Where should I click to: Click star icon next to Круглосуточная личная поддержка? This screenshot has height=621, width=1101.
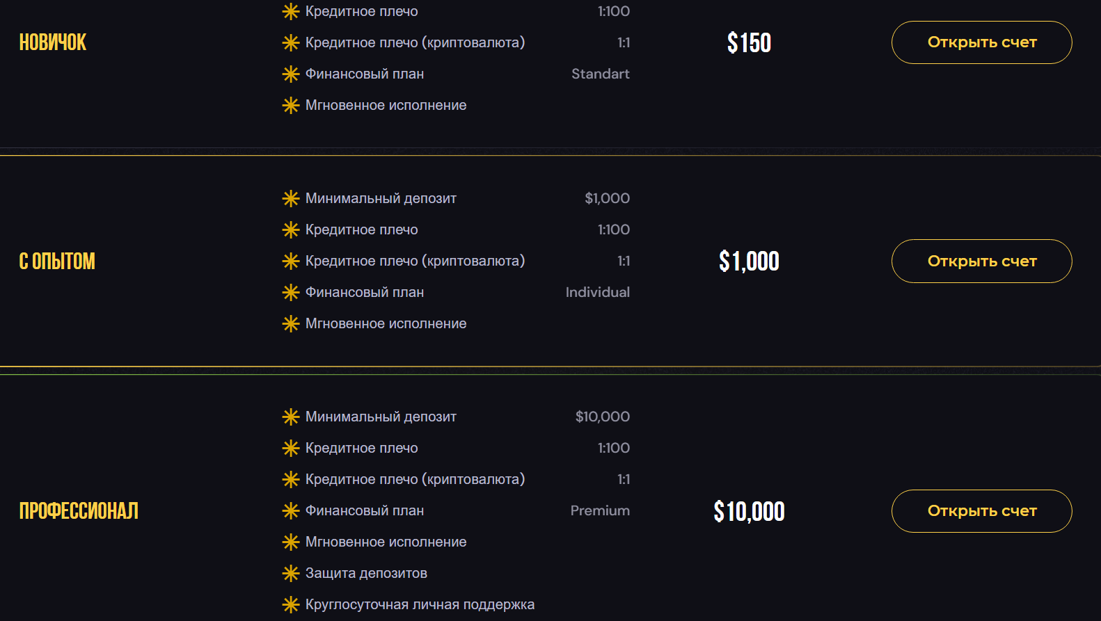[291, 604]
